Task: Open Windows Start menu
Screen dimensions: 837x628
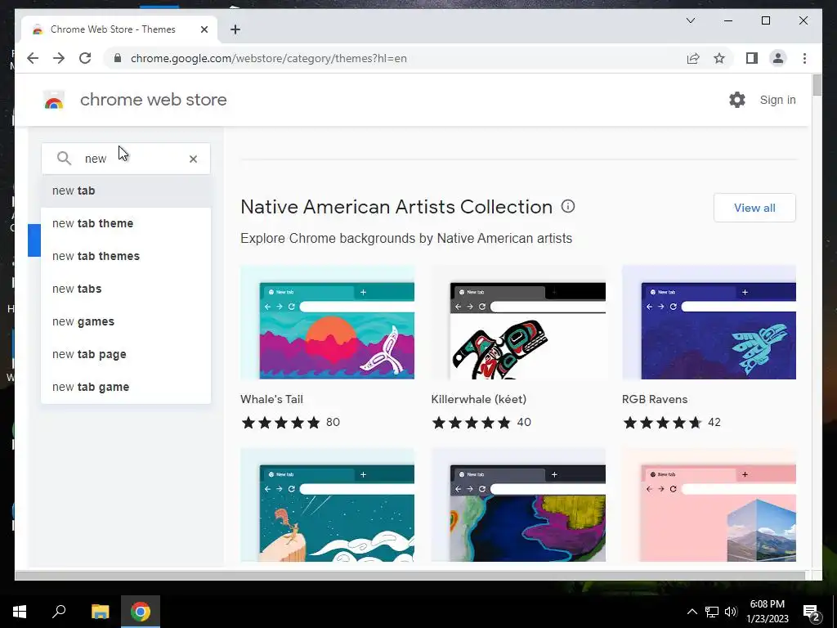Action: [20, 612]
